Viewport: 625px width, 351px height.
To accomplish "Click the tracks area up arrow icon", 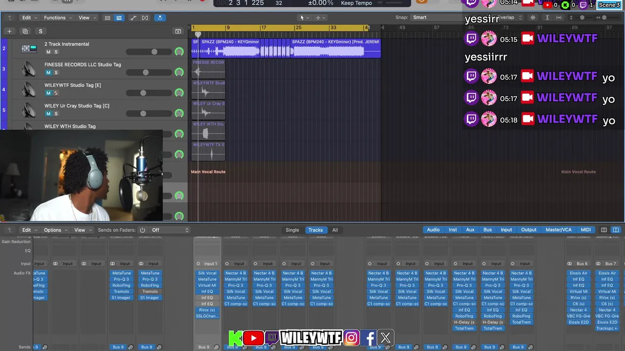I will click(9, 18).
